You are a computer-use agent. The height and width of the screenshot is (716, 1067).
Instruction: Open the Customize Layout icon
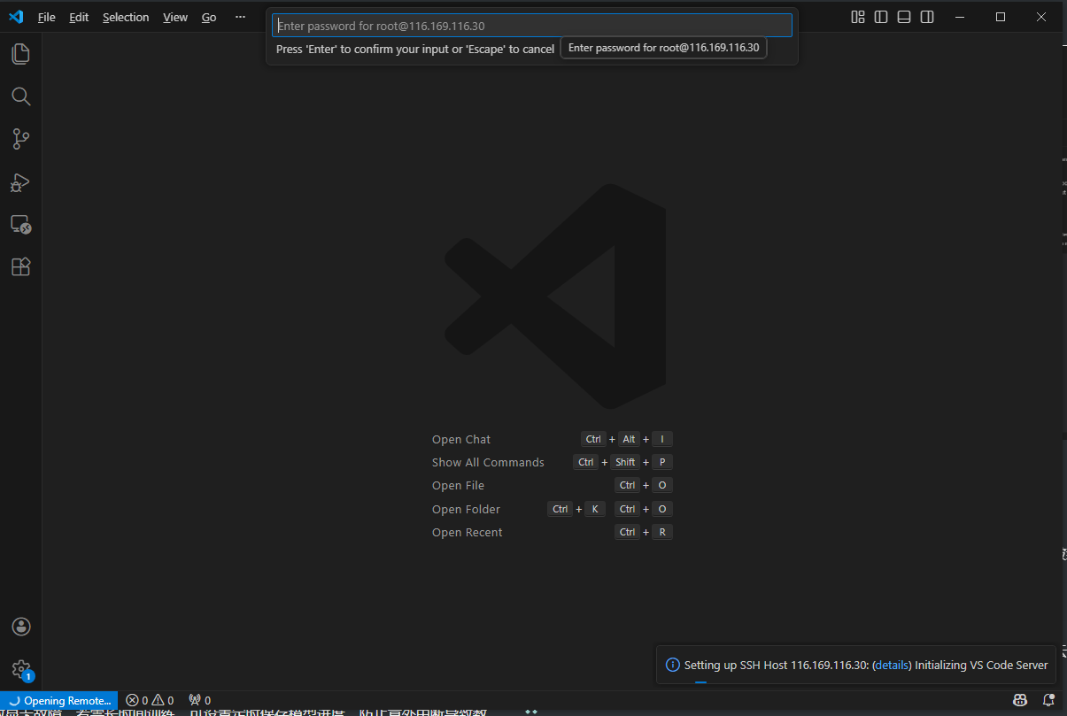click(858, 17)
